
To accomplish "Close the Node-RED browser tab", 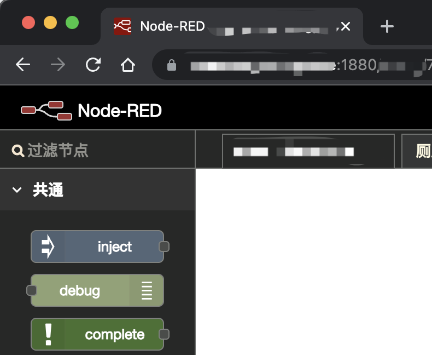I will click(346, 26).
